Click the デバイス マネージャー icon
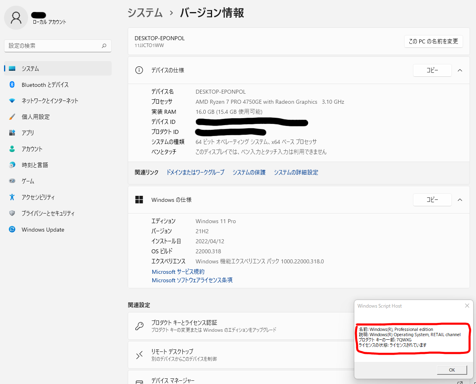476x384 pixels. 139,382
